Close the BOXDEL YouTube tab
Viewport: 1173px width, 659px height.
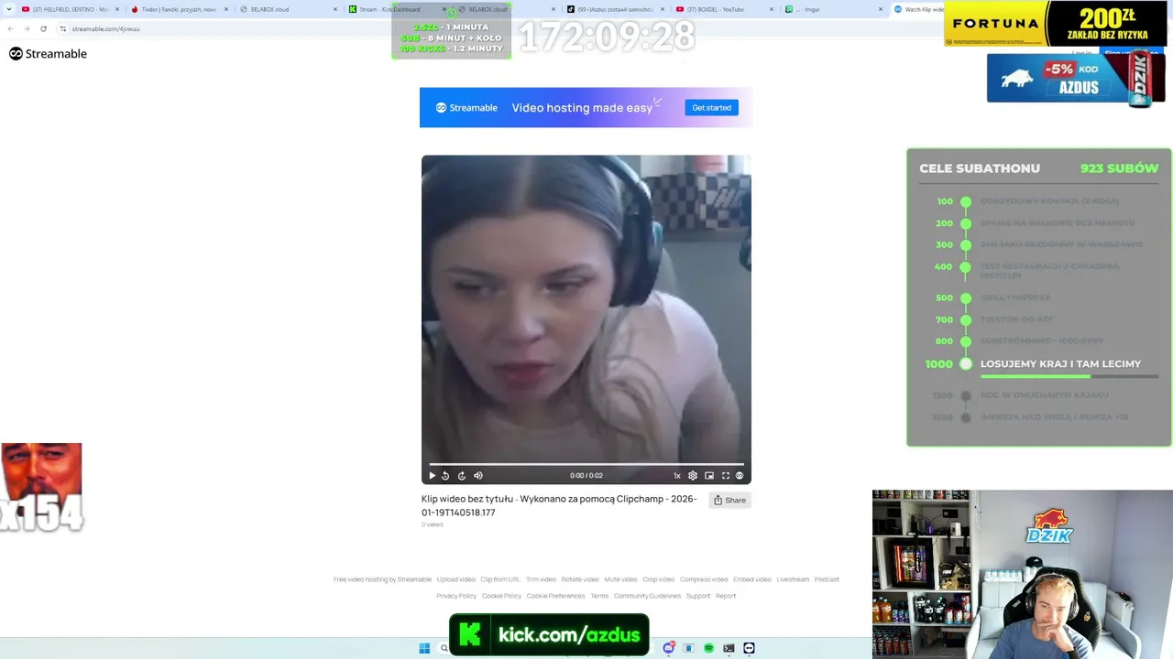coord(772,9)
